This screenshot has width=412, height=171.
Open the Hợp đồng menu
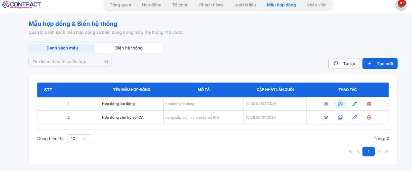(x=152, y=5)
